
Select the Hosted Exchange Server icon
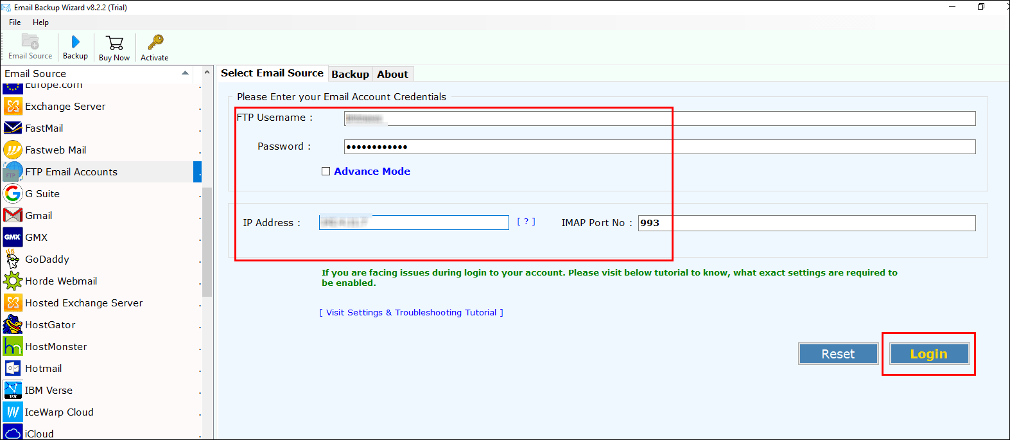tap(13, 303)
